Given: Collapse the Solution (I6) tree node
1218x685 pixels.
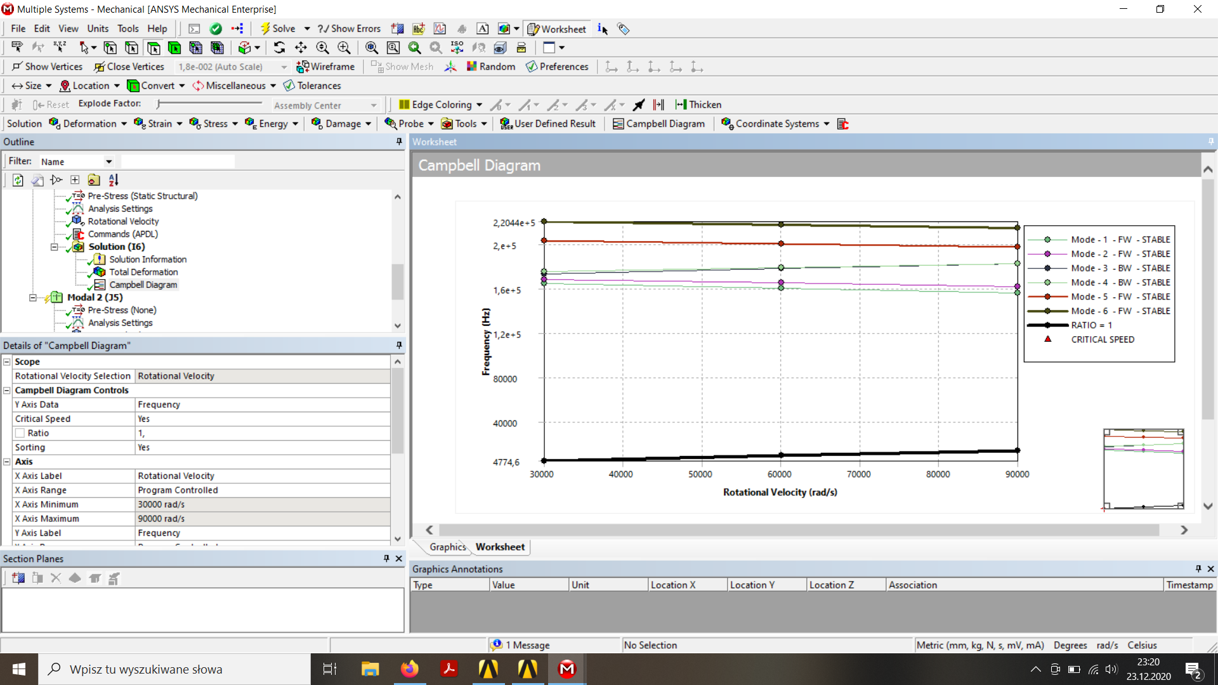Looking at the screenshot, I should (x=54, y=247).
